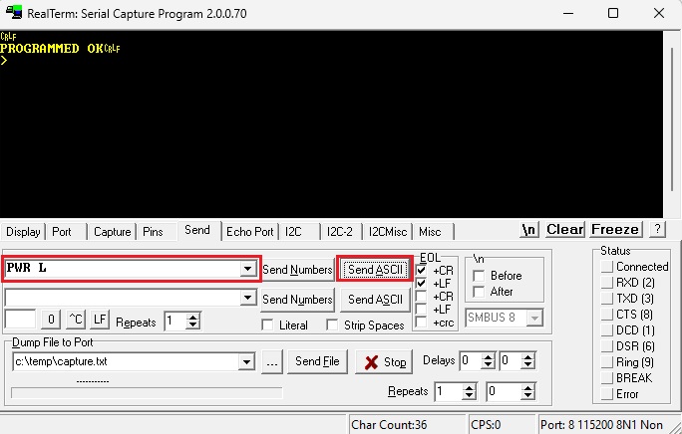Image resolution: width=682 pixels, height=434 pixels.
Task: Open help with the ? button
Action: click(x=657, y=229)
